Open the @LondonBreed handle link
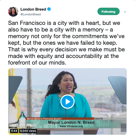The height and width of the screenshot is (136, 135). [x=31, y=14]
